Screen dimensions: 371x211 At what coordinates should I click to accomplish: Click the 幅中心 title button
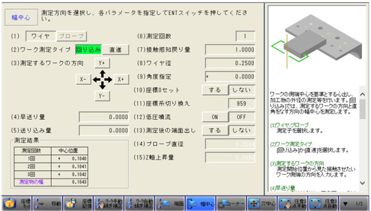coord(21,17)
